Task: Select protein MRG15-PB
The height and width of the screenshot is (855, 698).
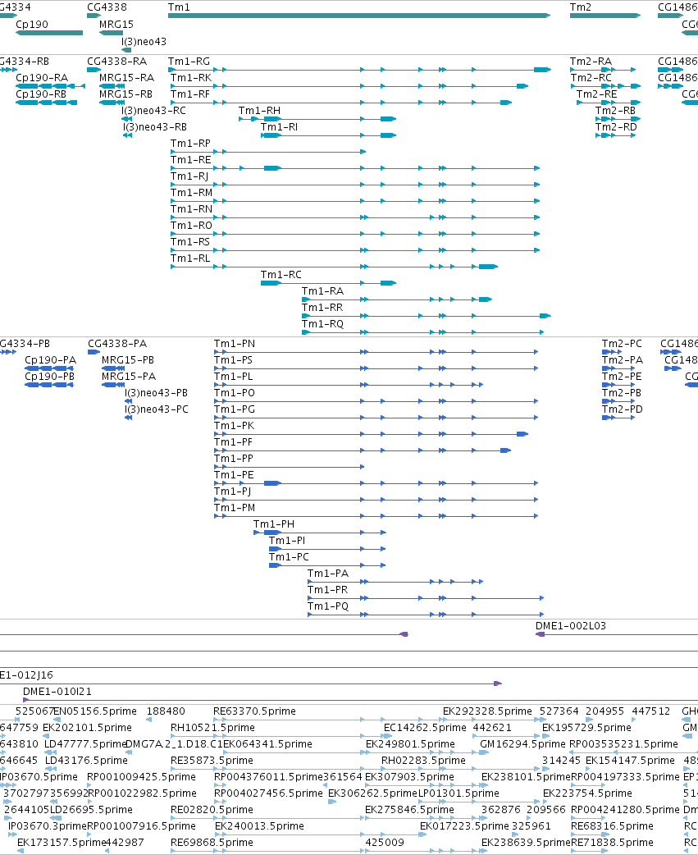Action: coord(113,368)
